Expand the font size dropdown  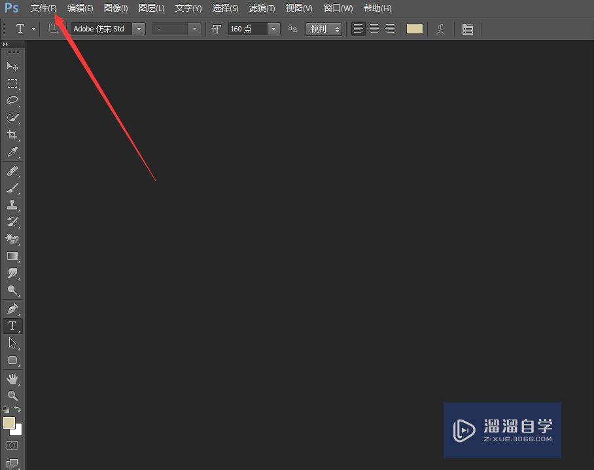273,29
